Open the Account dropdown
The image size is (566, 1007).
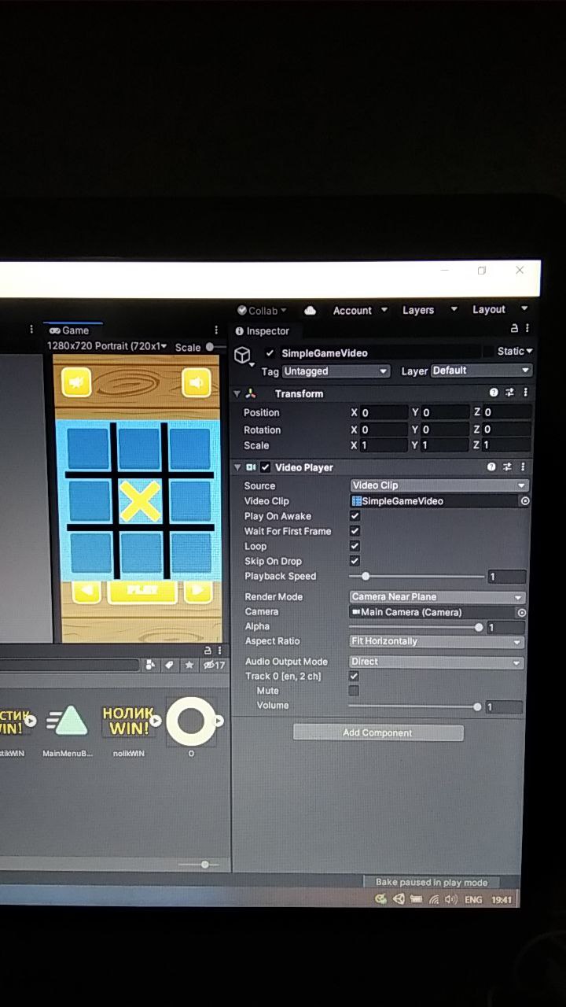[360, 310]
